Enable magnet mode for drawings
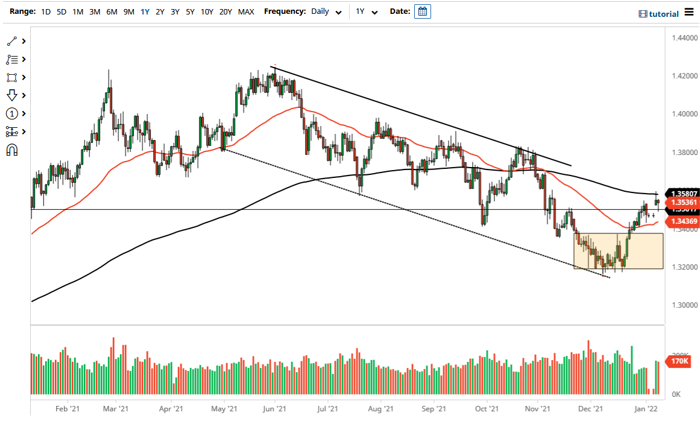The height and width of the screenshot is (424, 700). (12, 150)
